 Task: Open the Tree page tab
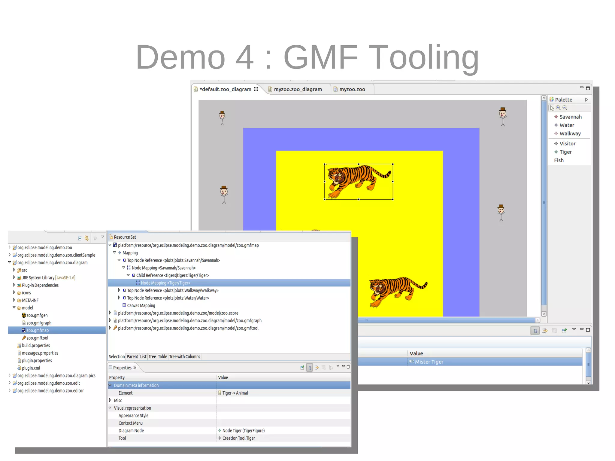pos(152,357)
